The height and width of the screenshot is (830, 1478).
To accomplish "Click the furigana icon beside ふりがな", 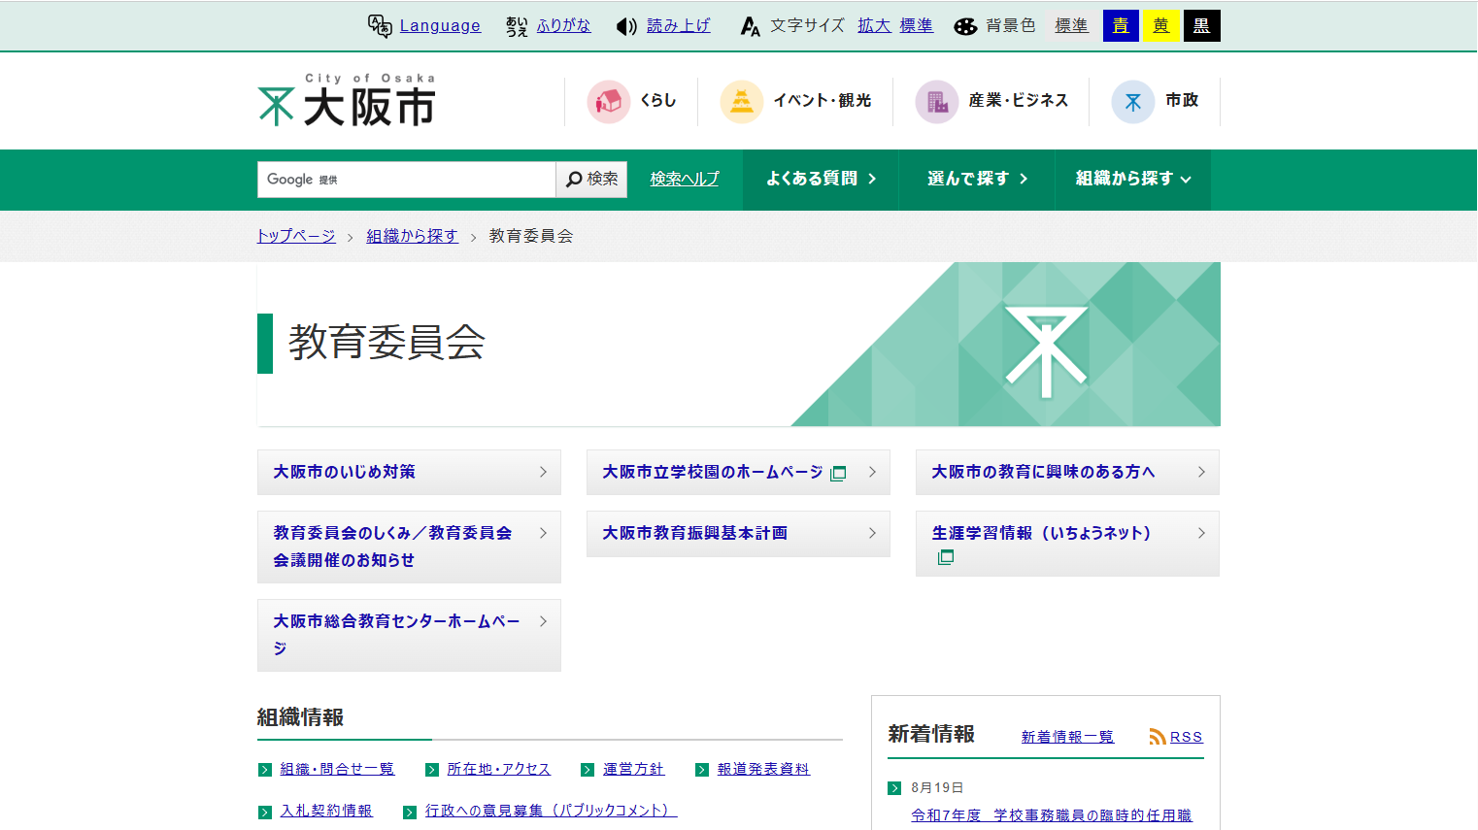I will [517, 26].
